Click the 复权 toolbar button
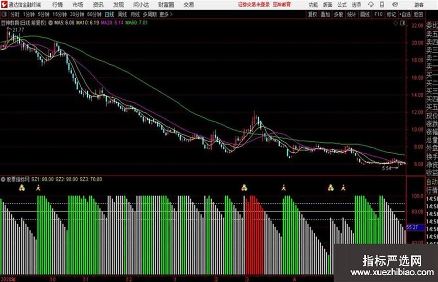438x282 pixels. click(x=312, y=14)
